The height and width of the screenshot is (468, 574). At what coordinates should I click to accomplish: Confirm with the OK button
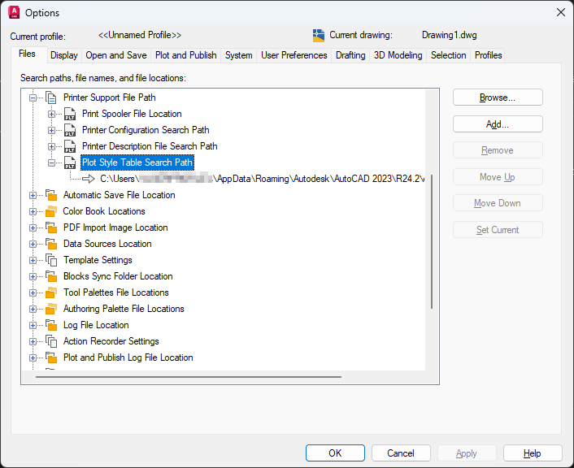pos(335,453)
